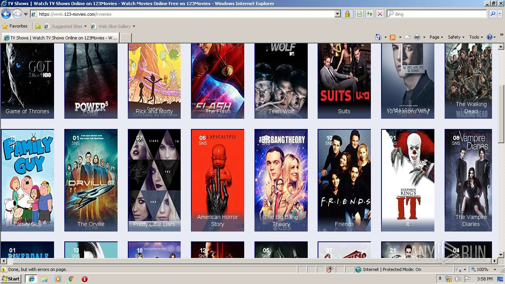Click the Help question mark icon
This screenshot has height=284, width=505.
coord(489,37)
